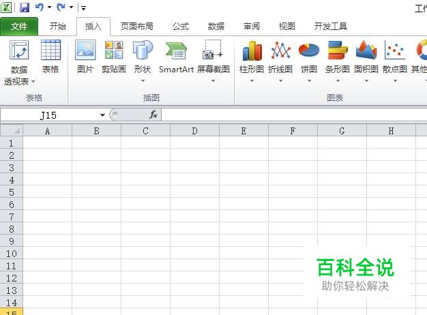This screenshot has width=427, height=315.
Task: Select row 5 header
Action: (12, 192)
